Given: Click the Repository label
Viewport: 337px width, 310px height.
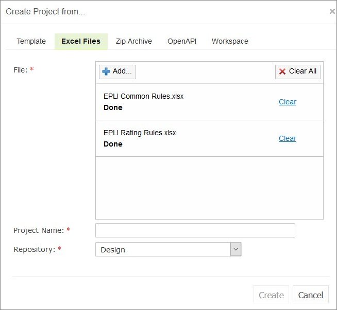Looking at the screenshot, I should (x=34, y=249).
